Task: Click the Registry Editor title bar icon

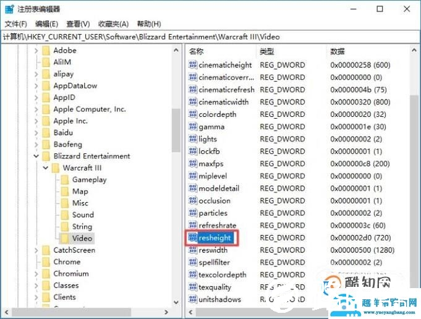Action: pos(9,9)
